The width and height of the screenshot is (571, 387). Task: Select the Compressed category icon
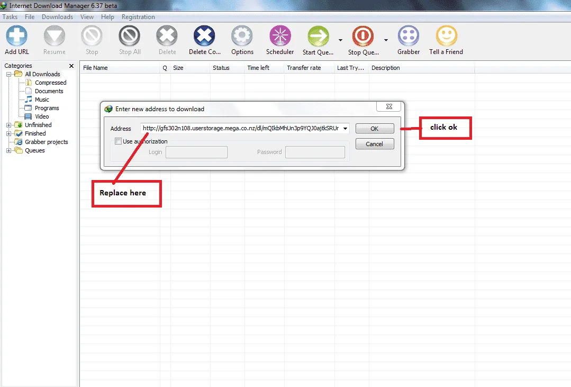[29, 83]
